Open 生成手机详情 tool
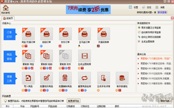Screen dimensions: 174x108 click(104, 78)
